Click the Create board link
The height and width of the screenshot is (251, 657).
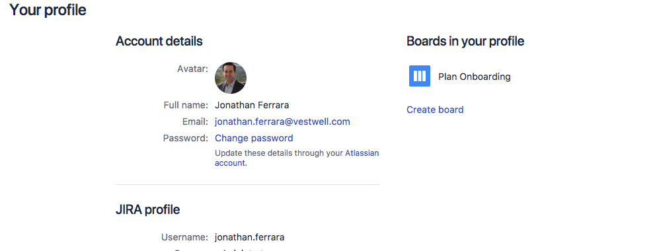[435, 110]
